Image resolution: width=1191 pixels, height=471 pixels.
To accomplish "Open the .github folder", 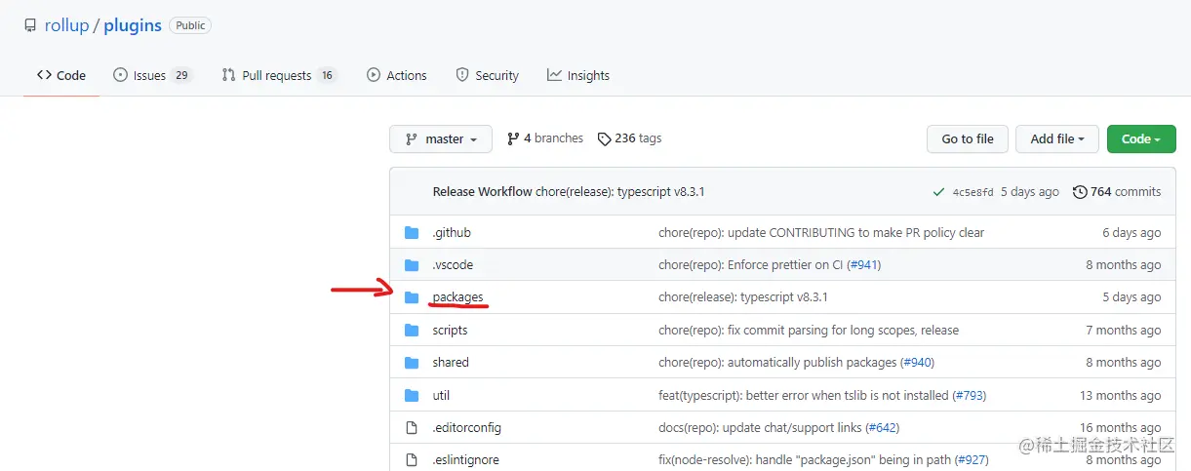I will pos(452,233).
